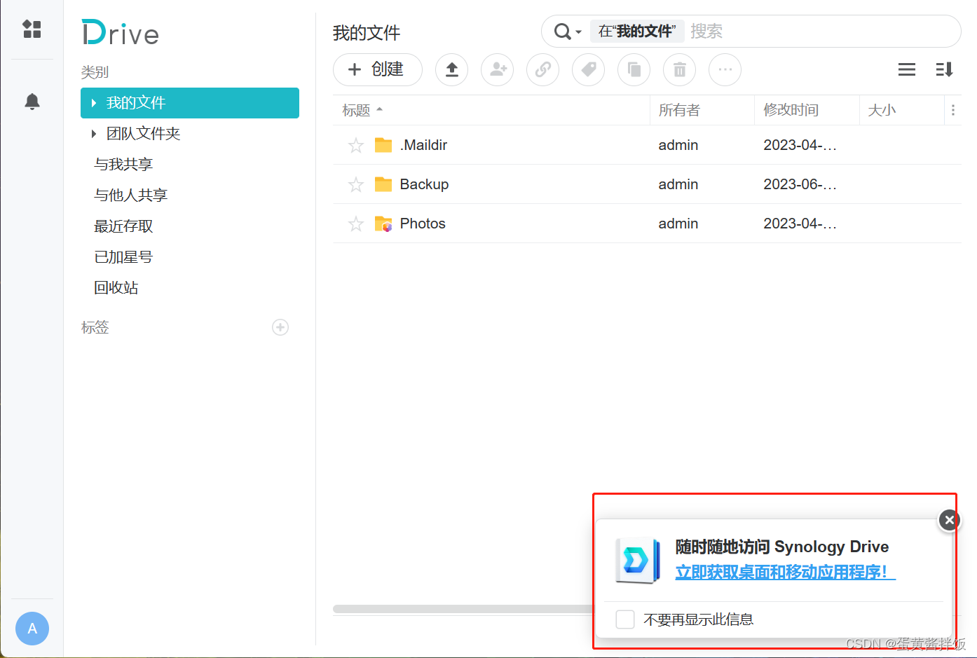
Task: Click date in .Maildir row
Action: coord(800,145)
